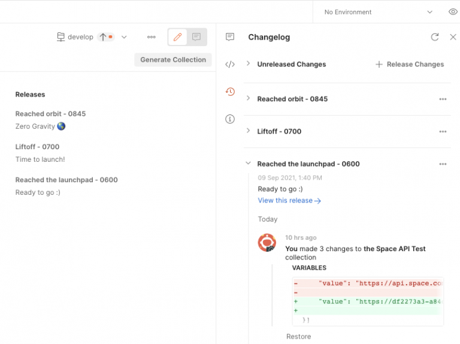460x344 pixels.
Task: Click the 09 Sep 2021, 1:40 PM timestamp
Action: point(290,178)
